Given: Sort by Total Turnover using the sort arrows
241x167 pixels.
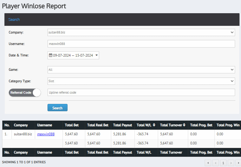Looking at the screenshot, I should 184,125.
